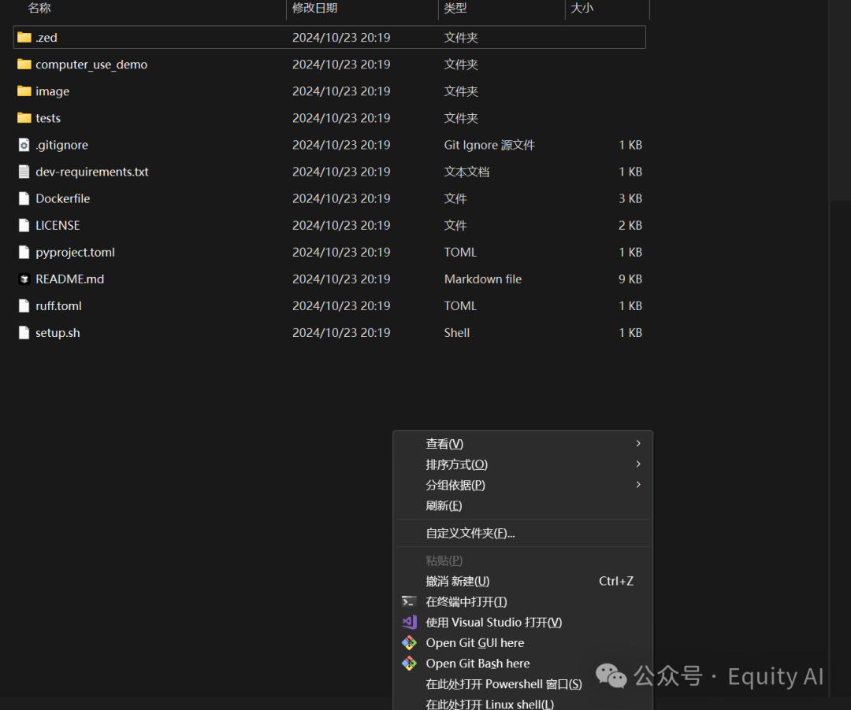
Task: Select the .gitignore file name
Action: click(62, 145)
